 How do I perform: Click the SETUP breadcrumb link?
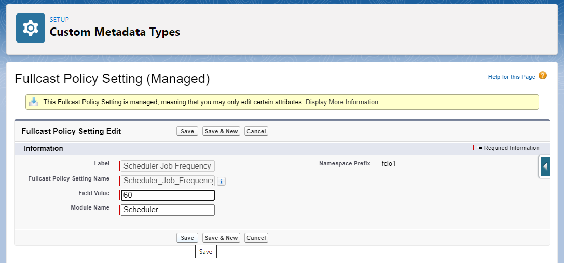[59, 19]
